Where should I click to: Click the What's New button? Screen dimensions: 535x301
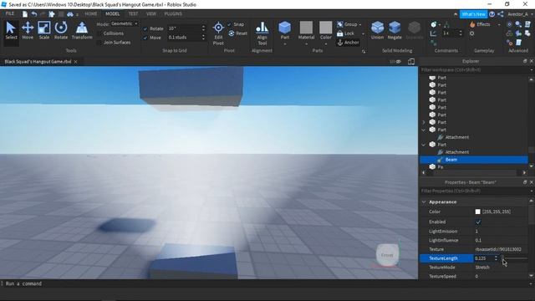pyautogui.click(x=473, y=14)
